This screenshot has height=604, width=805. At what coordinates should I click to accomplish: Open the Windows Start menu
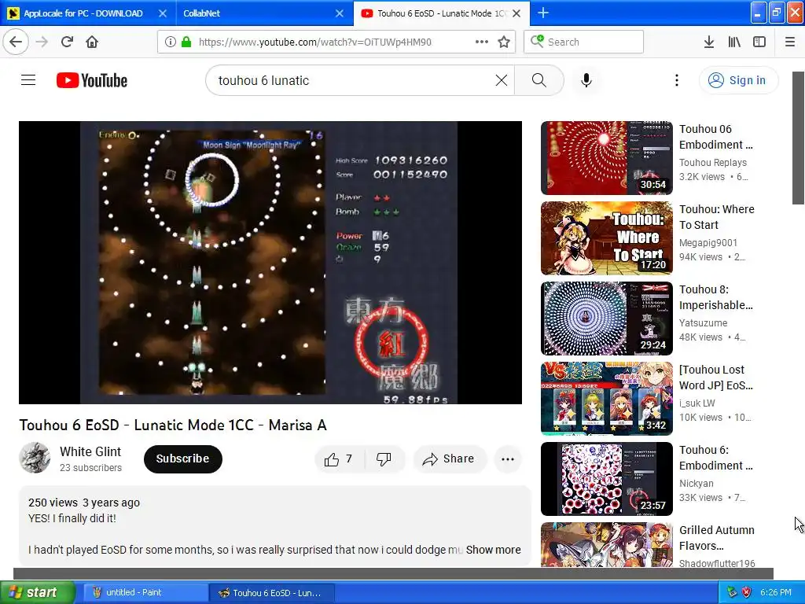pyautogui.click(x=38, y=592)
